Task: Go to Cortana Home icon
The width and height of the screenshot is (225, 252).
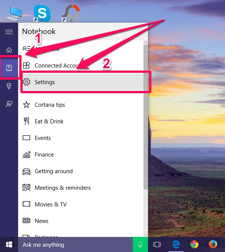Action: tap(9, 50)
